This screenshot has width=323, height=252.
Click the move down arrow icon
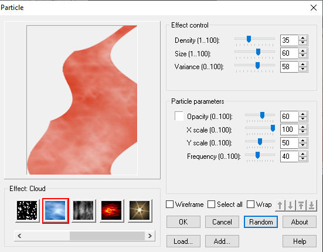tap(290, 205)
